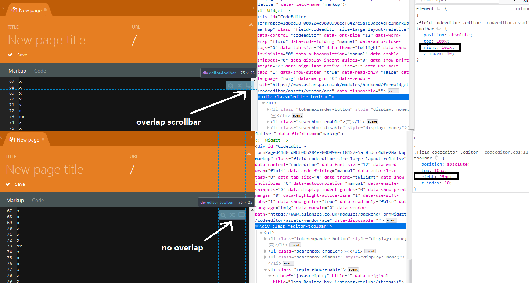Click the plus icon to add a new style rule
Image resolution: width=529 pixels, height=283 pixels.
point(505,1)
